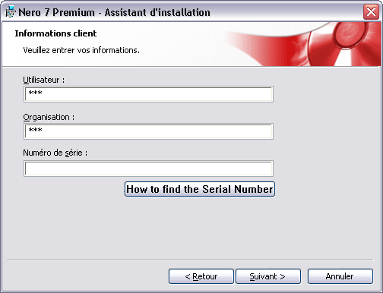This screenshot has height=293, width=383.
Task: Click the asterisks in the Utilisateur field
Action: click(35, 93)
